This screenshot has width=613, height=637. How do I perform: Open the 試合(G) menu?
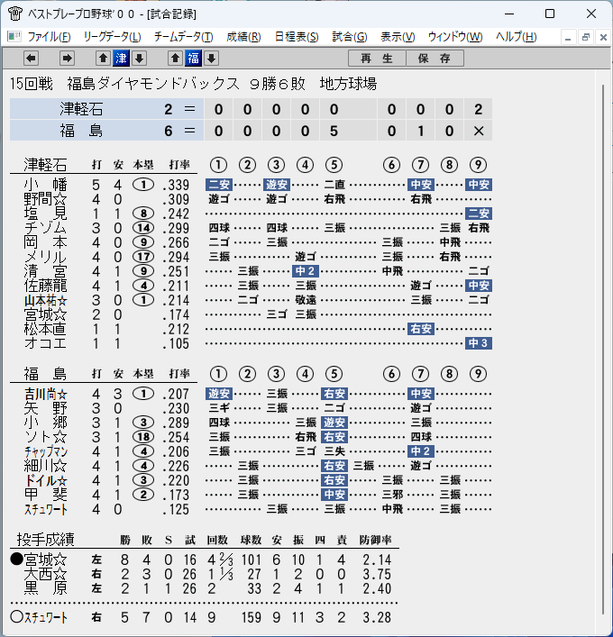(x=350, y=37)
